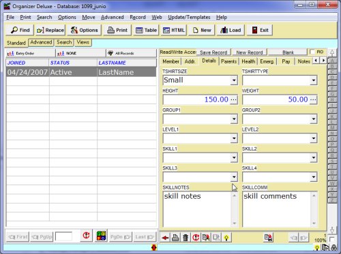341x254 pixels.
Task: Open the Advanced menu
Action: [x=113, y=17]
